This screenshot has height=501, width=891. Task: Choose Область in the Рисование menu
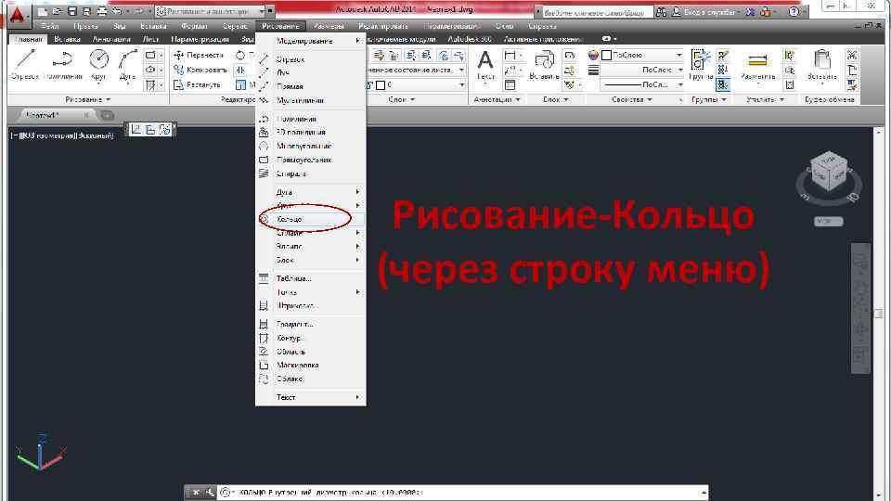click(x=310, y=352)
